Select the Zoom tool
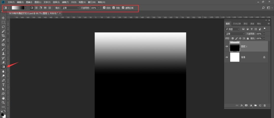The width and height of the screenshot is (274, 118). (3, 103)
